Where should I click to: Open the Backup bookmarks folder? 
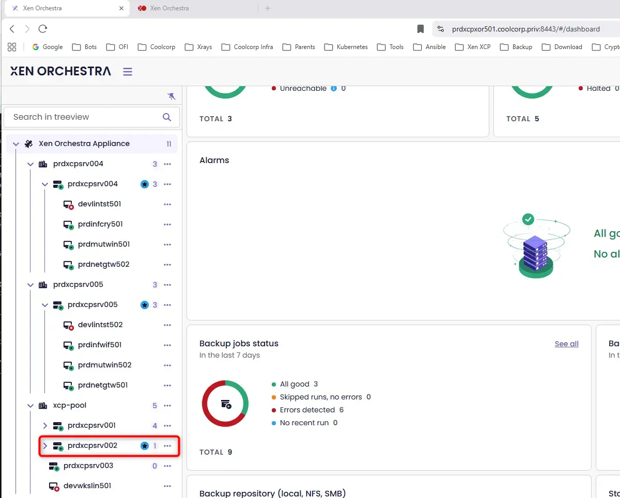[x=516, y=47]
